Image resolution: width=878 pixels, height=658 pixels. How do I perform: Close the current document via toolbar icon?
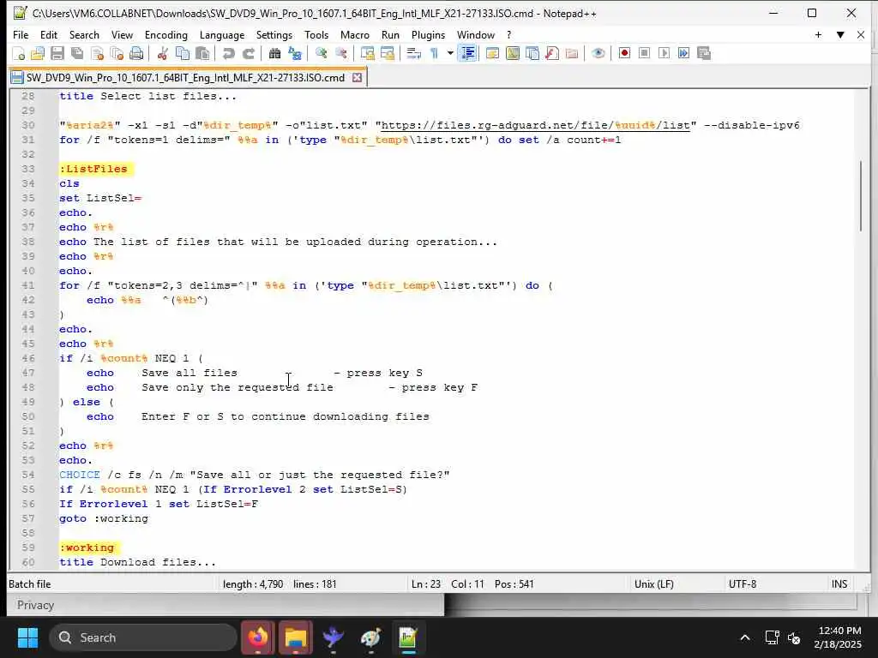click(98, 54)
